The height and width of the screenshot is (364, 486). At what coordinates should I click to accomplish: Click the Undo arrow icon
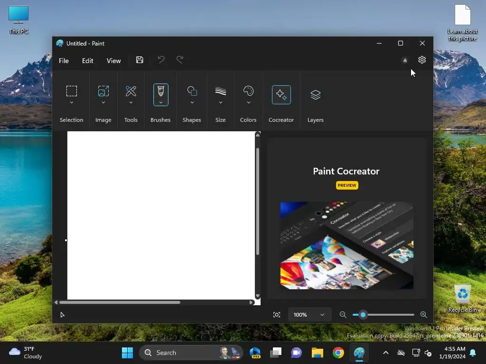pos(161,59)
